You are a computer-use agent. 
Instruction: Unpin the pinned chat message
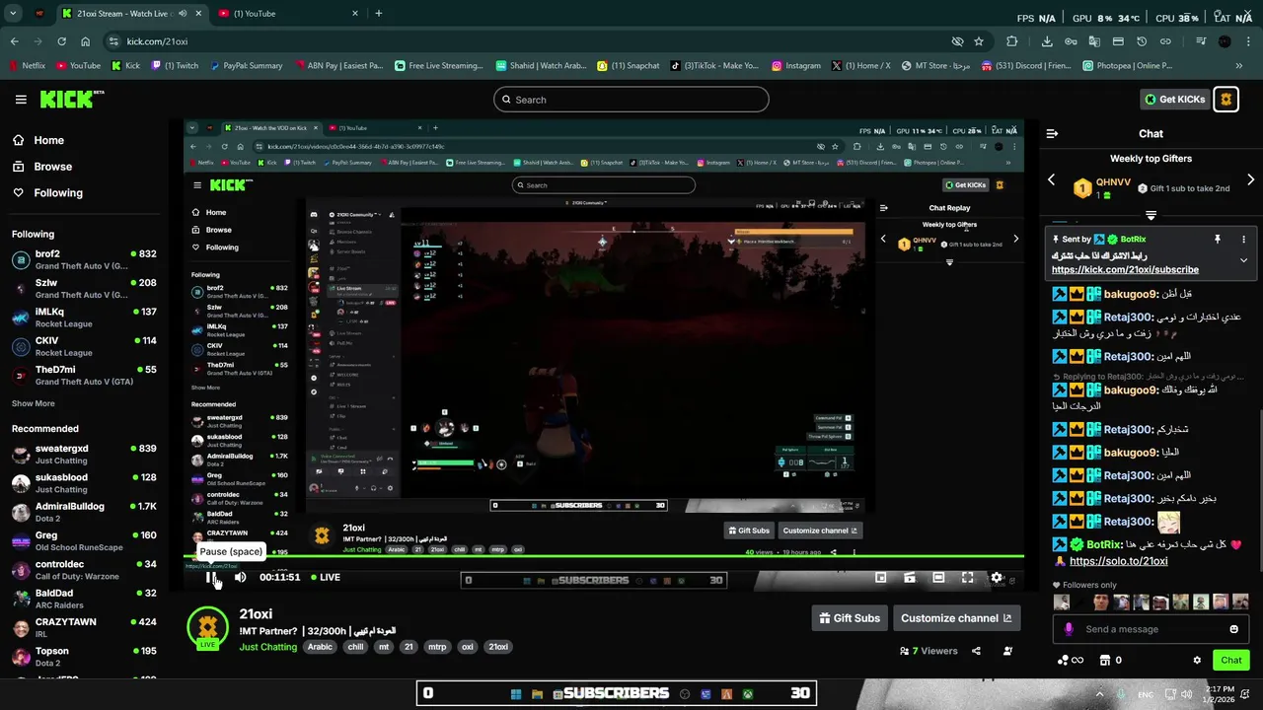tap(1218, 240)
